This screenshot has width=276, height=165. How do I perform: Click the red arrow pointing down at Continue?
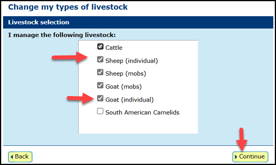pyautogui.click(x=242, y=139)
